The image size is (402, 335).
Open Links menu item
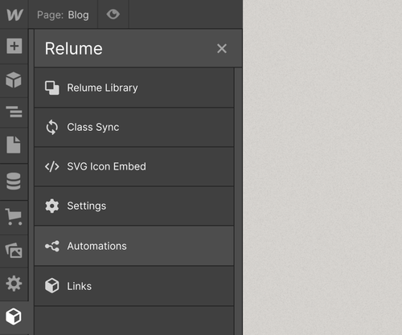[134, 286]
